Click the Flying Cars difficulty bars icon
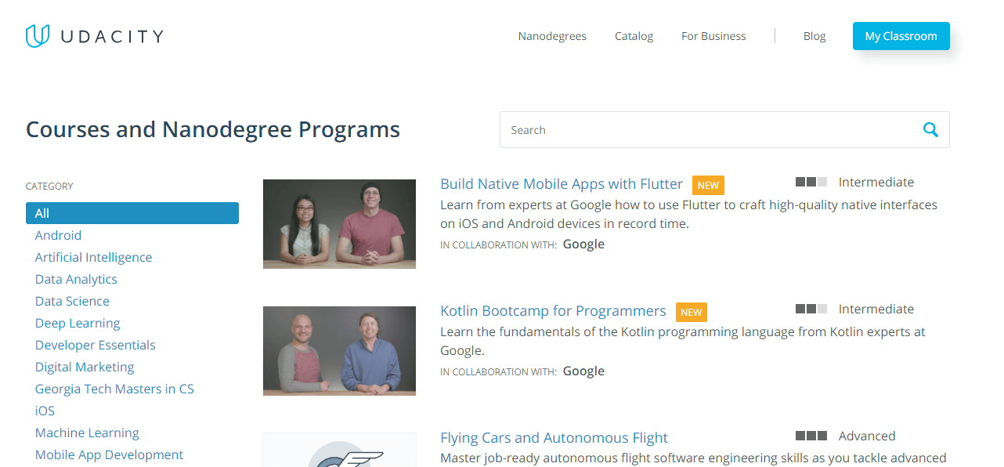 811,436
